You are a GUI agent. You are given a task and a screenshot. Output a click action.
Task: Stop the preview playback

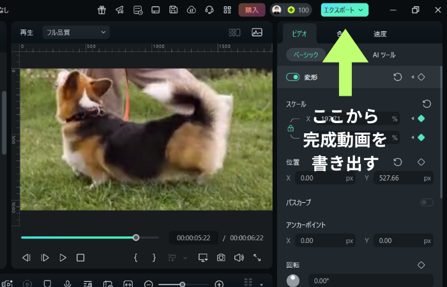coord(80,258)
